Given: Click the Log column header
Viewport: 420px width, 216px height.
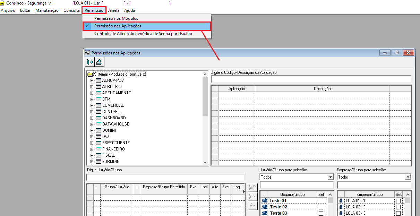Looking at the screenshot, I should coord(237,187).
